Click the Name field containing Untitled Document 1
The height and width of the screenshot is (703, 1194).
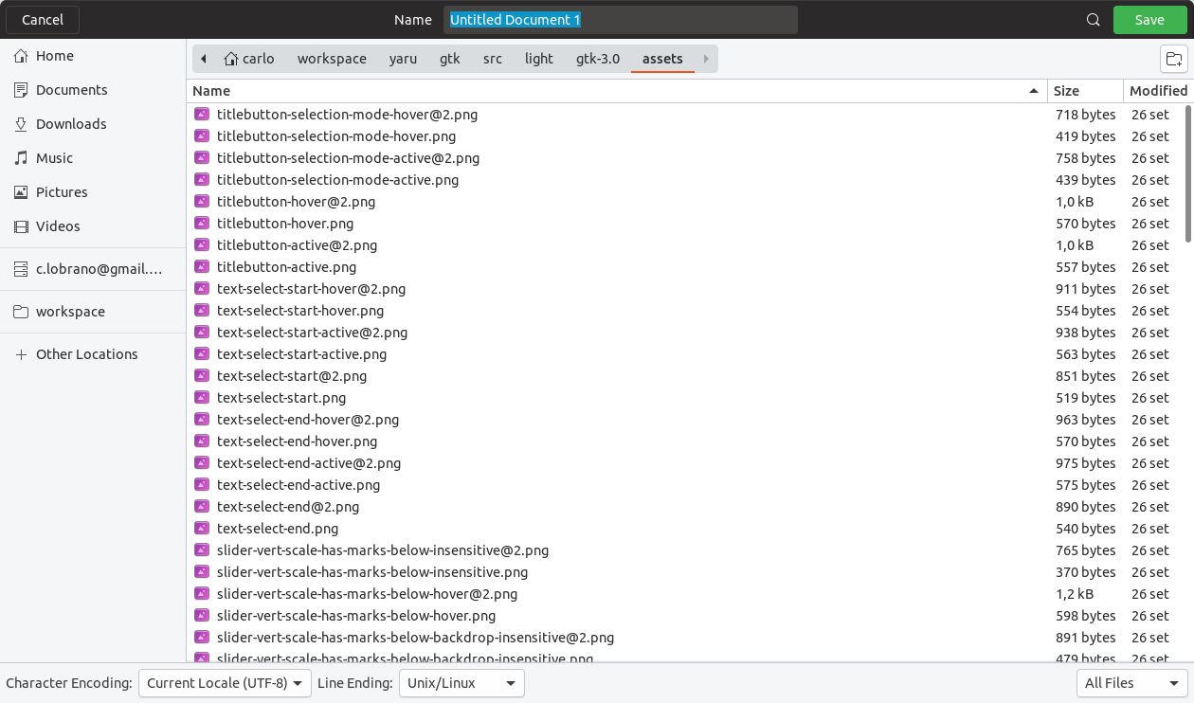click(621, 20)
